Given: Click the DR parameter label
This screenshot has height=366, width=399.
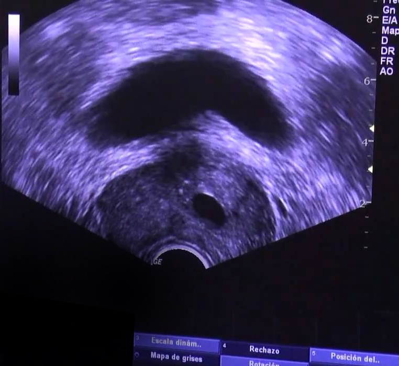Looking at the screenshot, I should point(388,51).
